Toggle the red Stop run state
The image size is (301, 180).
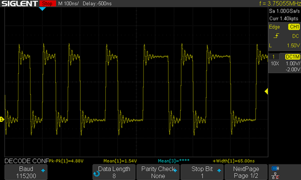point(48,3)
